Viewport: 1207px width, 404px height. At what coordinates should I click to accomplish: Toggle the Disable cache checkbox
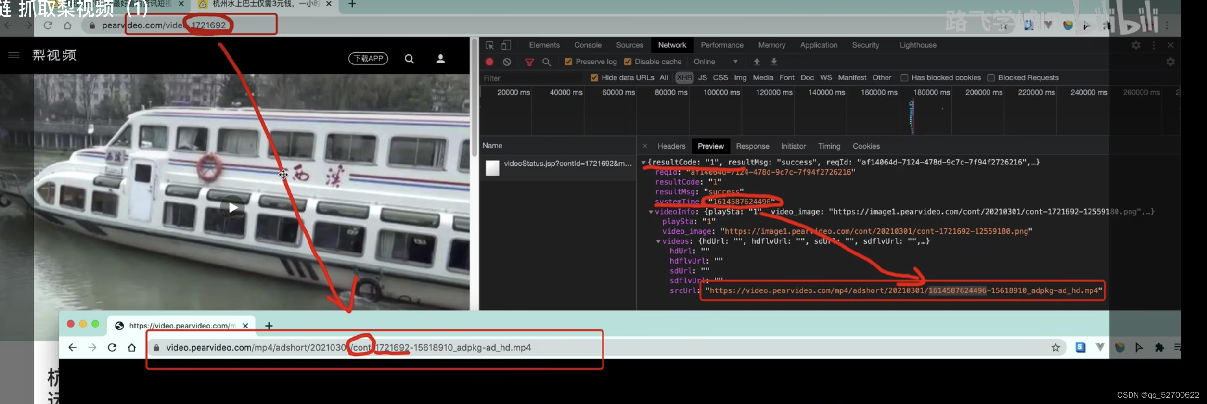point(628,62)
